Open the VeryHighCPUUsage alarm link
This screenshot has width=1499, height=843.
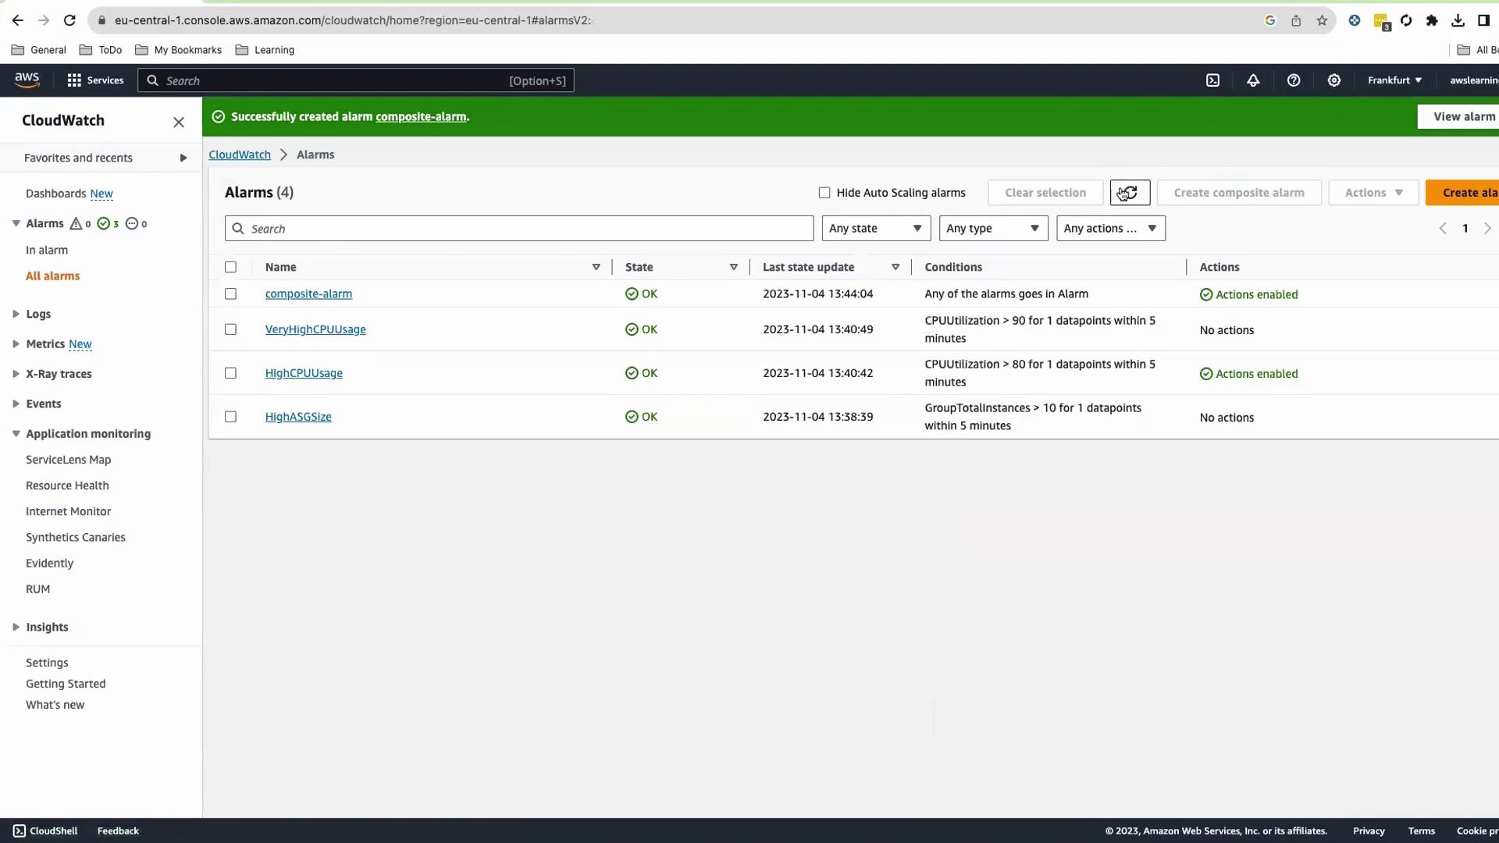click(315, 329)
